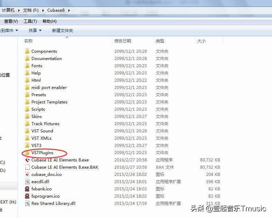This screenshot has width=272, height=218.
Task: Go to 文档 (F:) in address bar
Action: tap(31, 10)
